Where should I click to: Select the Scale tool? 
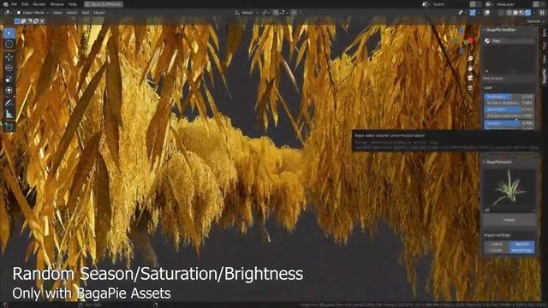tap(9, 80)
